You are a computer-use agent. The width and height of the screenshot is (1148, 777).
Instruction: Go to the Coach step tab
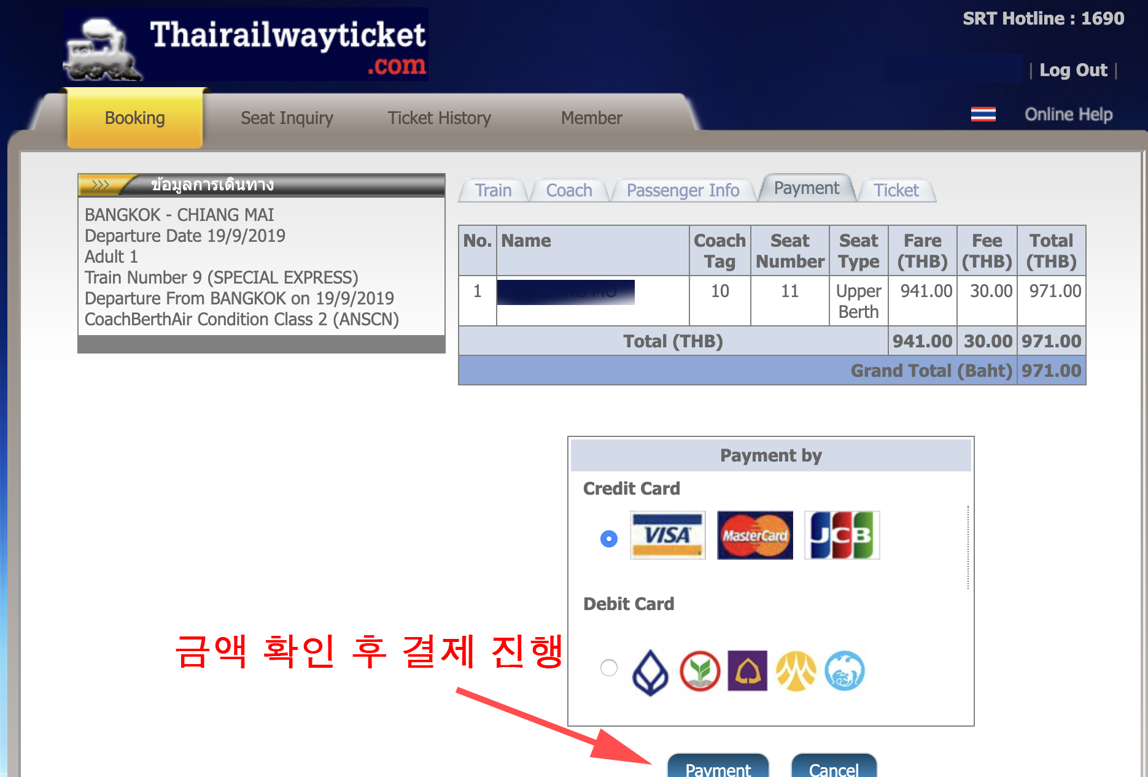click(569, 190)
